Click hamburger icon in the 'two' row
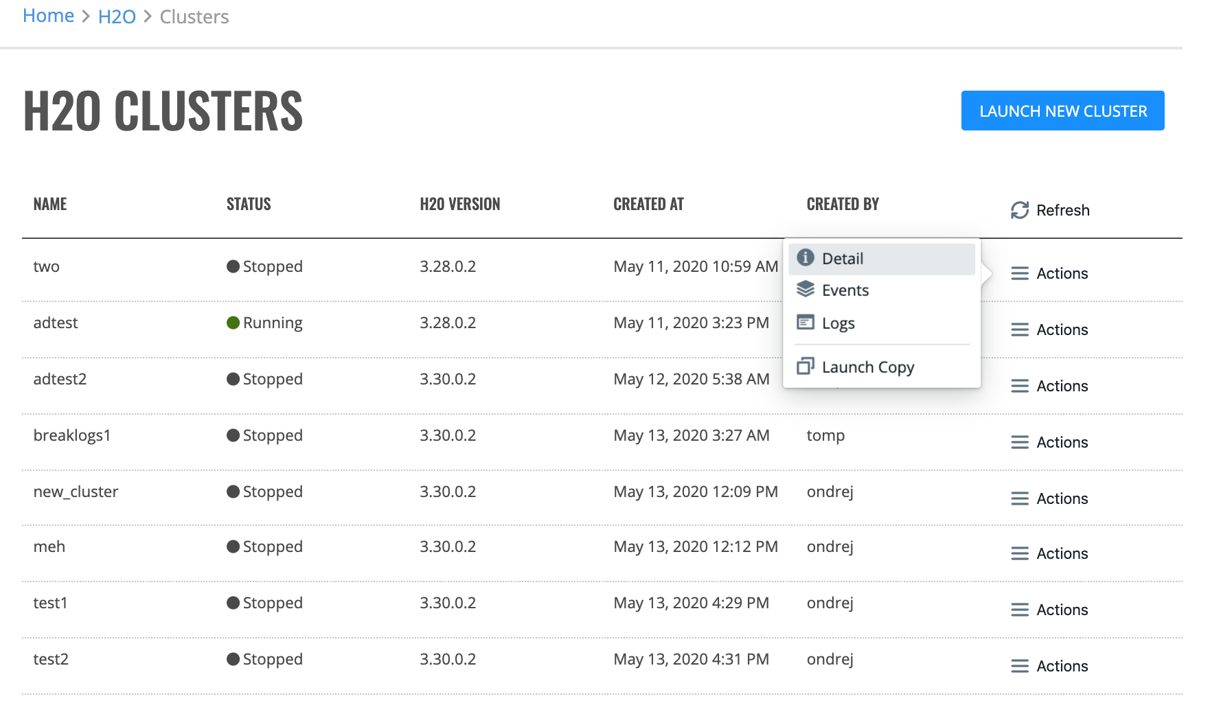The image size is (1221, 725). (1020, 273)
